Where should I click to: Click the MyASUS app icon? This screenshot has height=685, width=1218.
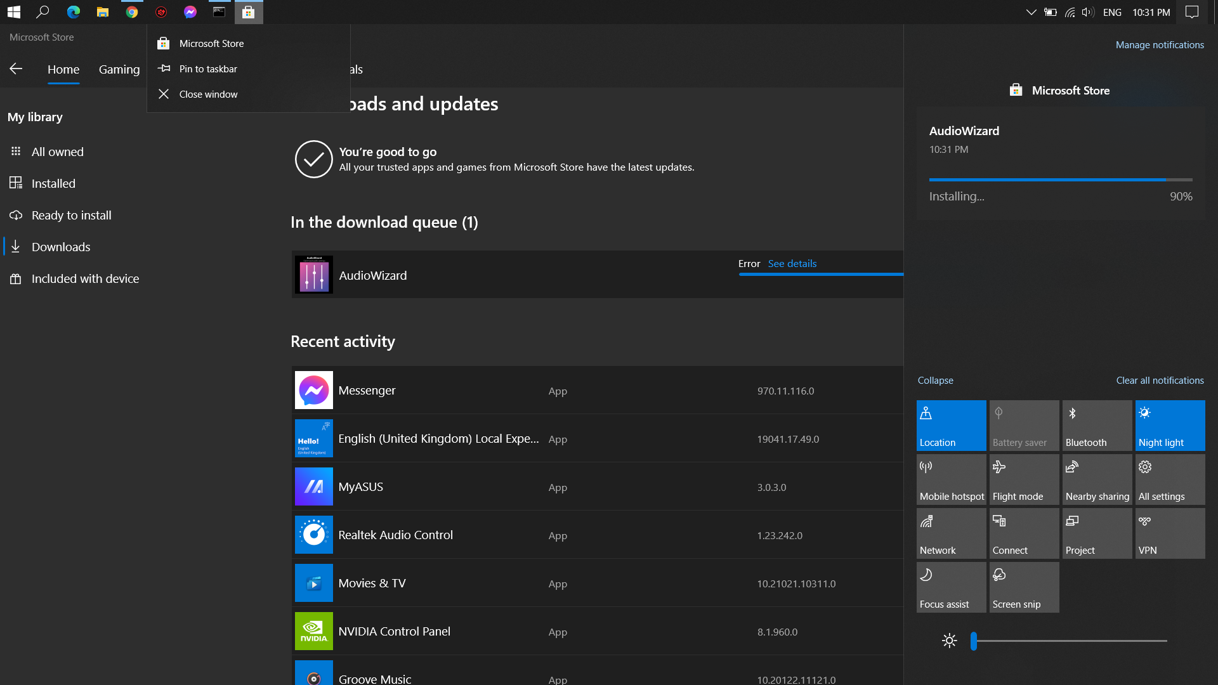click(x=313, y=486)
